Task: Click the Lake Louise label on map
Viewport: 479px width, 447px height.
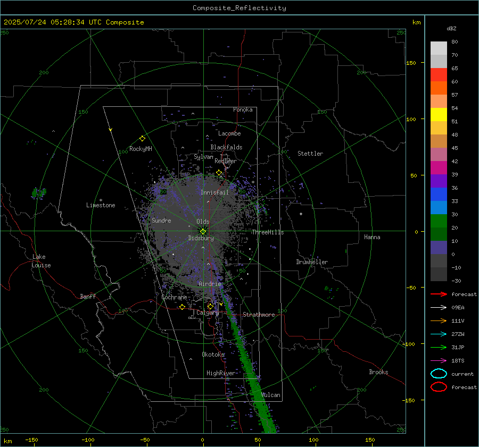Action: [41, 261]
